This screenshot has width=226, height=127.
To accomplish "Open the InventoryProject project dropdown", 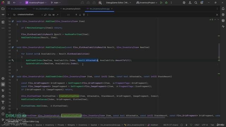I will (36, 2).
